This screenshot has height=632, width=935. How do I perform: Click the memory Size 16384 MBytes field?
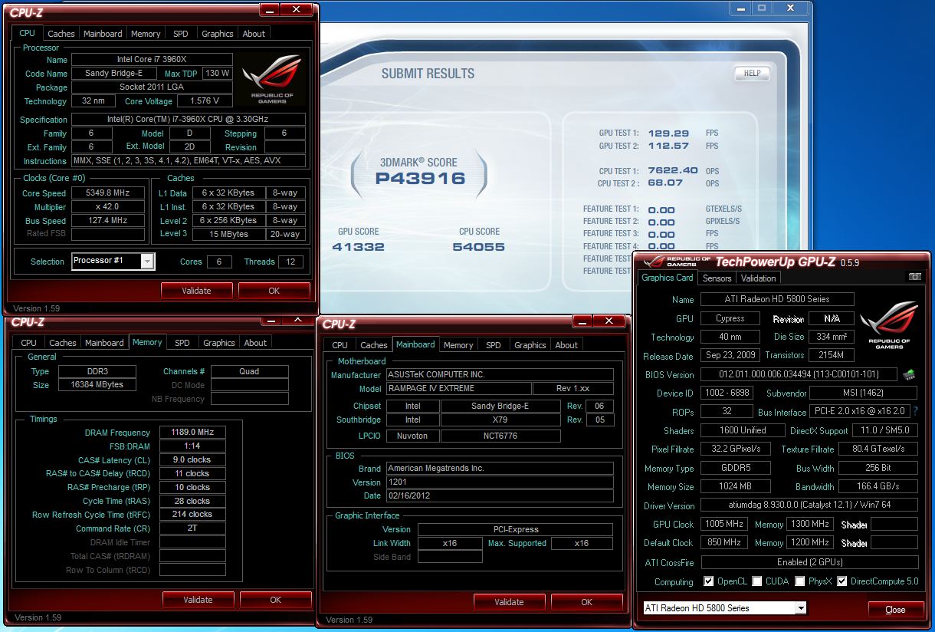point(97,385)
